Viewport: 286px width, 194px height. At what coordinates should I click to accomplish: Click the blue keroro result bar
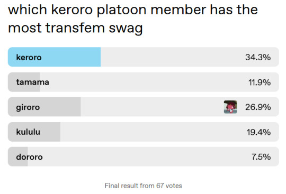pyautogui.click(x=54, y=57)
